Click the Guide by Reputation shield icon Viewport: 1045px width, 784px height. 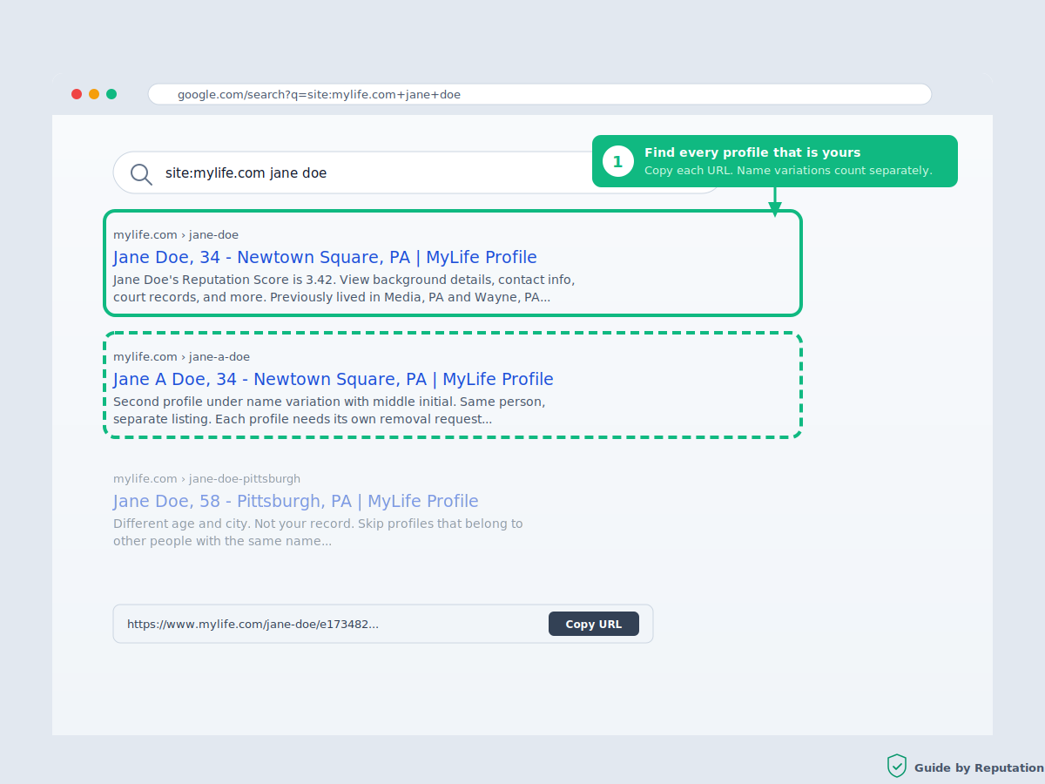(x=897, y=767)
